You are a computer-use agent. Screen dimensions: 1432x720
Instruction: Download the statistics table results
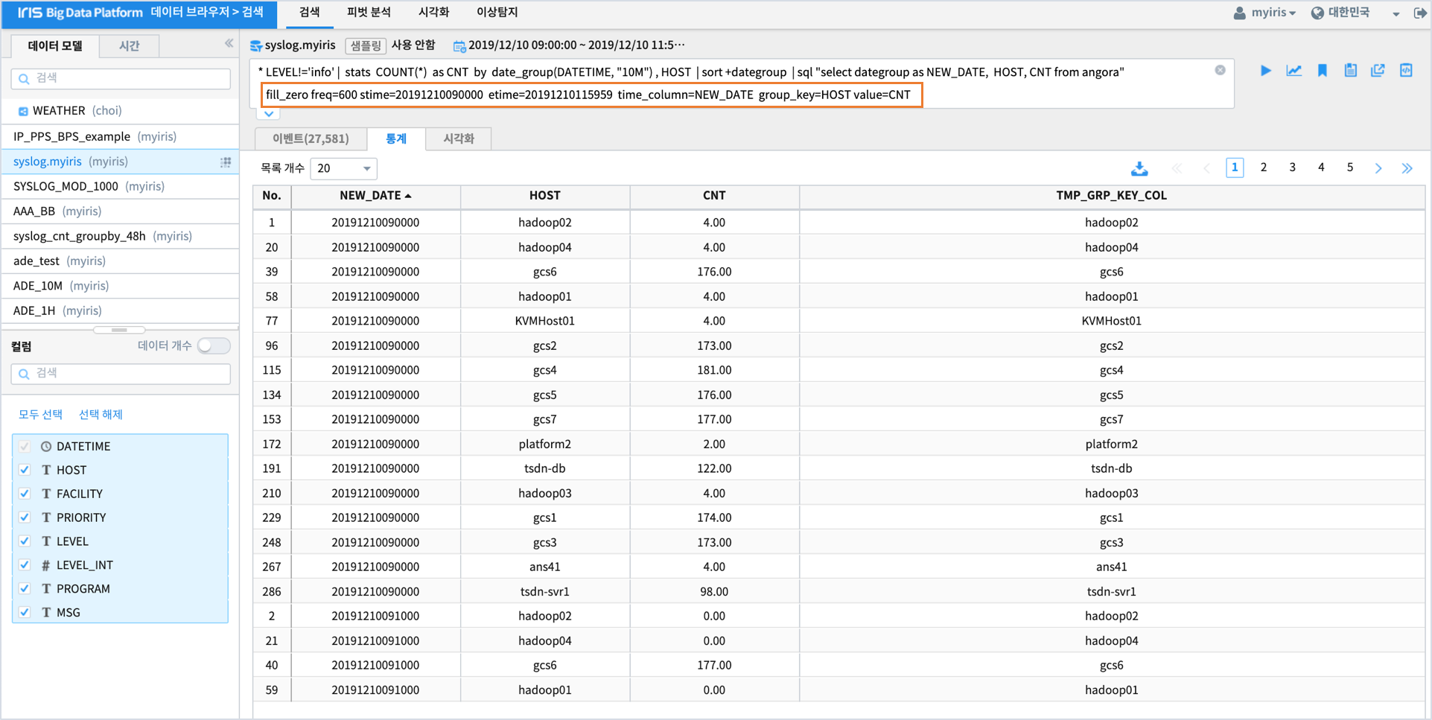(1139, 168)
